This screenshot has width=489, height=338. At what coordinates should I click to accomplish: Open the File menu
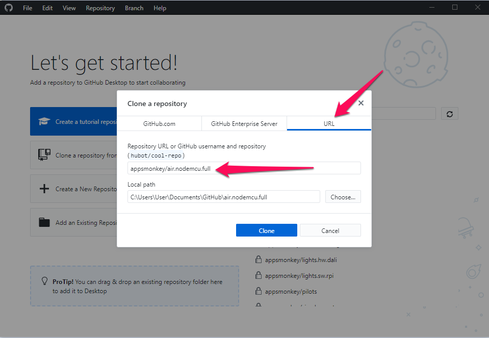tap(28, 8)
